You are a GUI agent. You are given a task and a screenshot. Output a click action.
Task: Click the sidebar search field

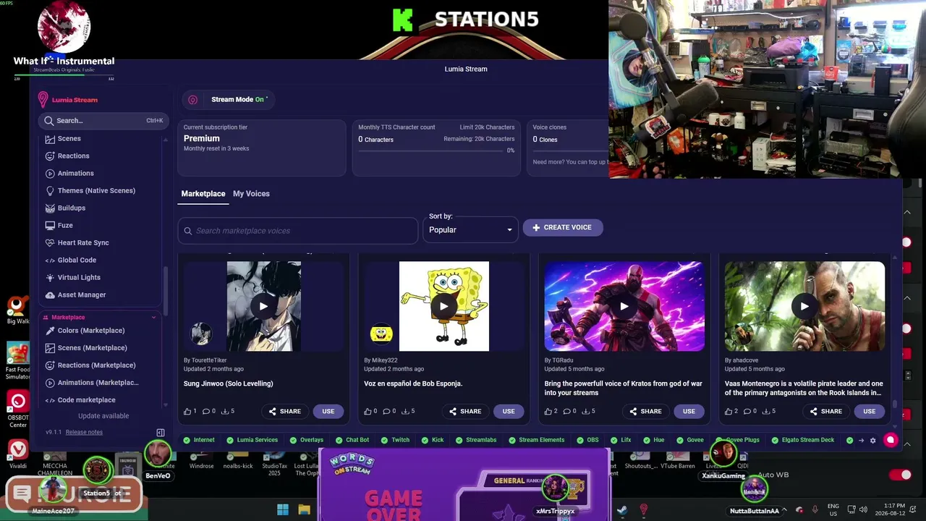point(103,121)
